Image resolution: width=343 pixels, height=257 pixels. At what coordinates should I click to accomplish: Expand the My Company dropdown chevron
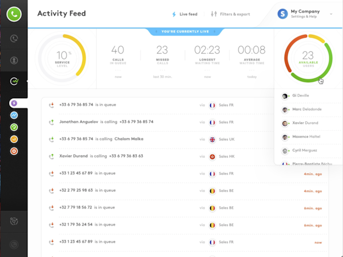point(331,14)
